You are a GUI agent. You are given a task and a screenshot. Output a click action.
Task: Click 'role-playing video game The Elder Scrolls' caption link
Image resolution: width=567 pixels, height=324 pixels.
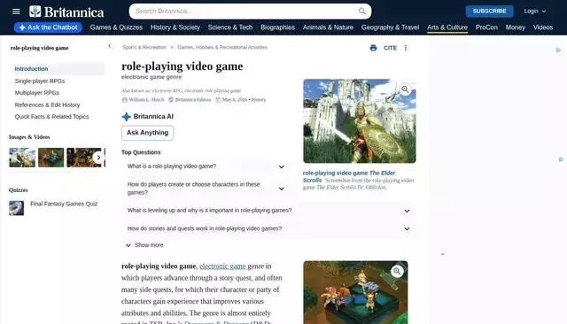pos(349,177)
